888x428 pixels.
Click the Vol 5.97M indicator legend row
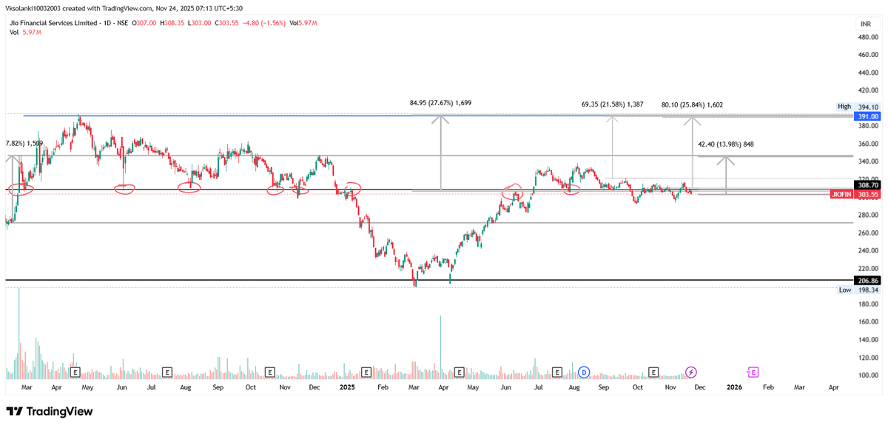(26, 33)
